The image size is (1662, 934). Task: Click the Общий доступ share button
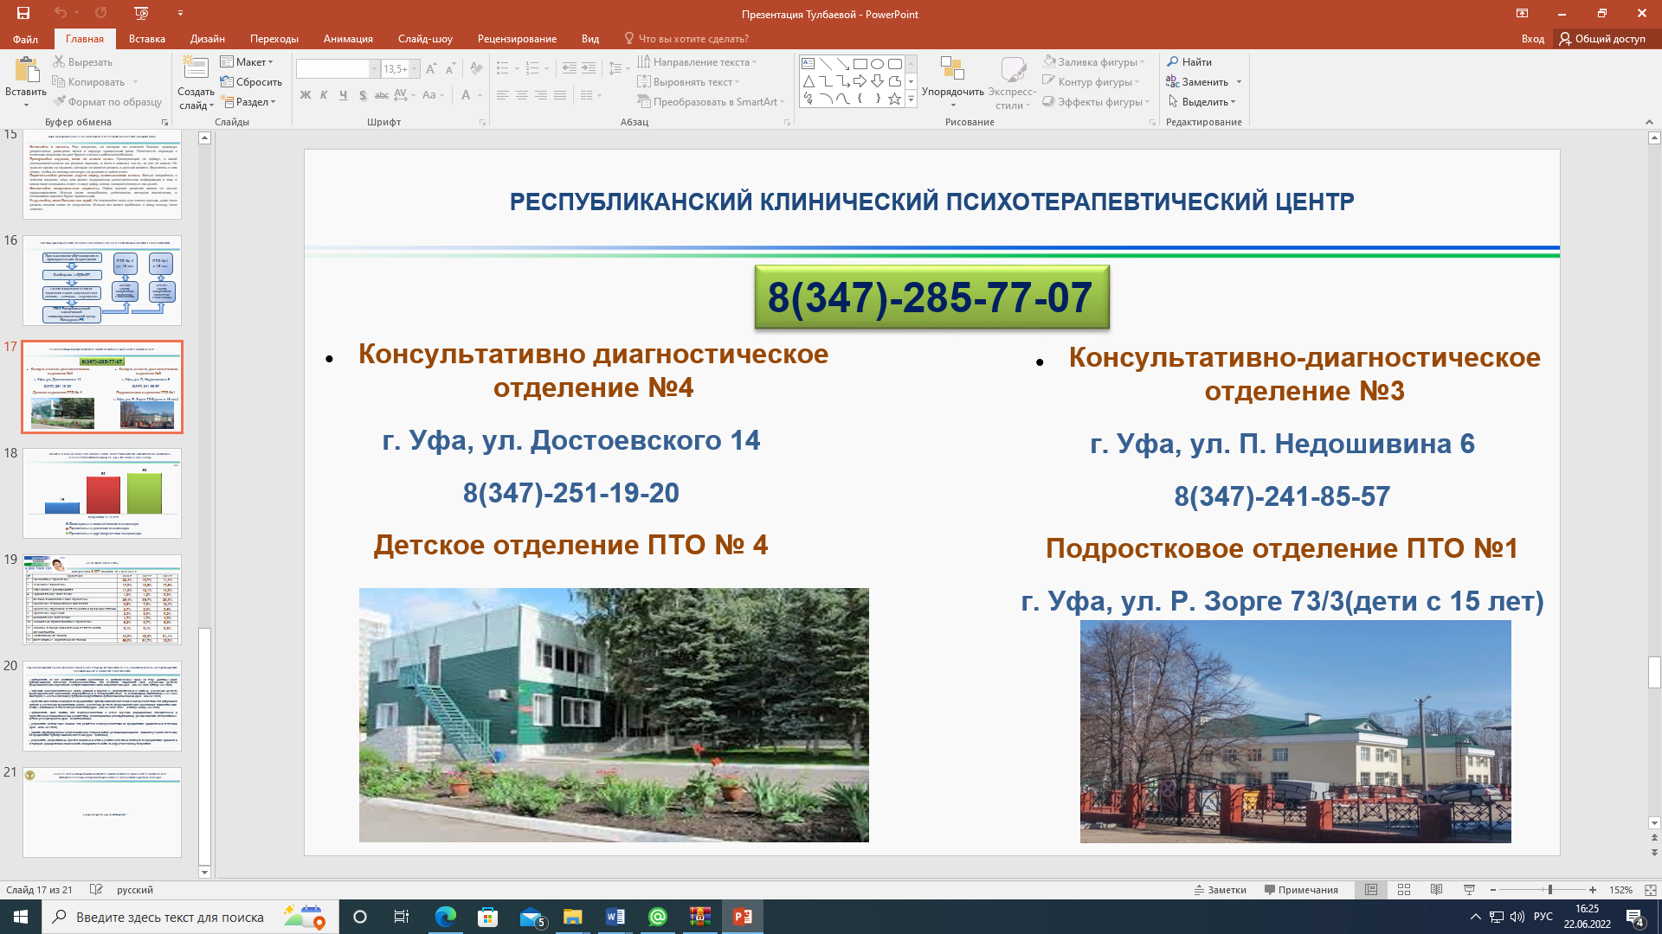(x=1602, y=39)
